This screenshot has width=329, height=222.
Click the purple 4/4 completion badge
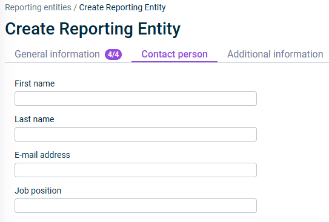[113, 54]
